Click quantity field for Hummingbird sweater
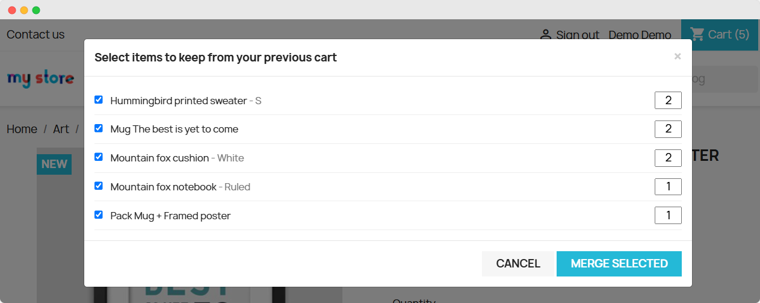This screenshot has width=760, height=303. [668, 101]
